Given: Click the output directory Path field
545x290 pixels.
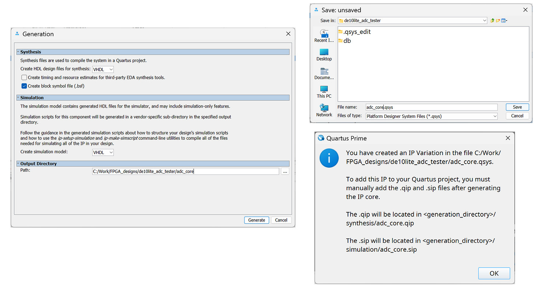Looking at the screenshot, I should point(185,171).
